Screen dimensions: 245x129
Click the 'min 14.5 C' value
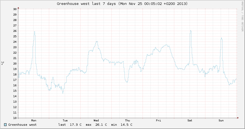coord(122,125)
